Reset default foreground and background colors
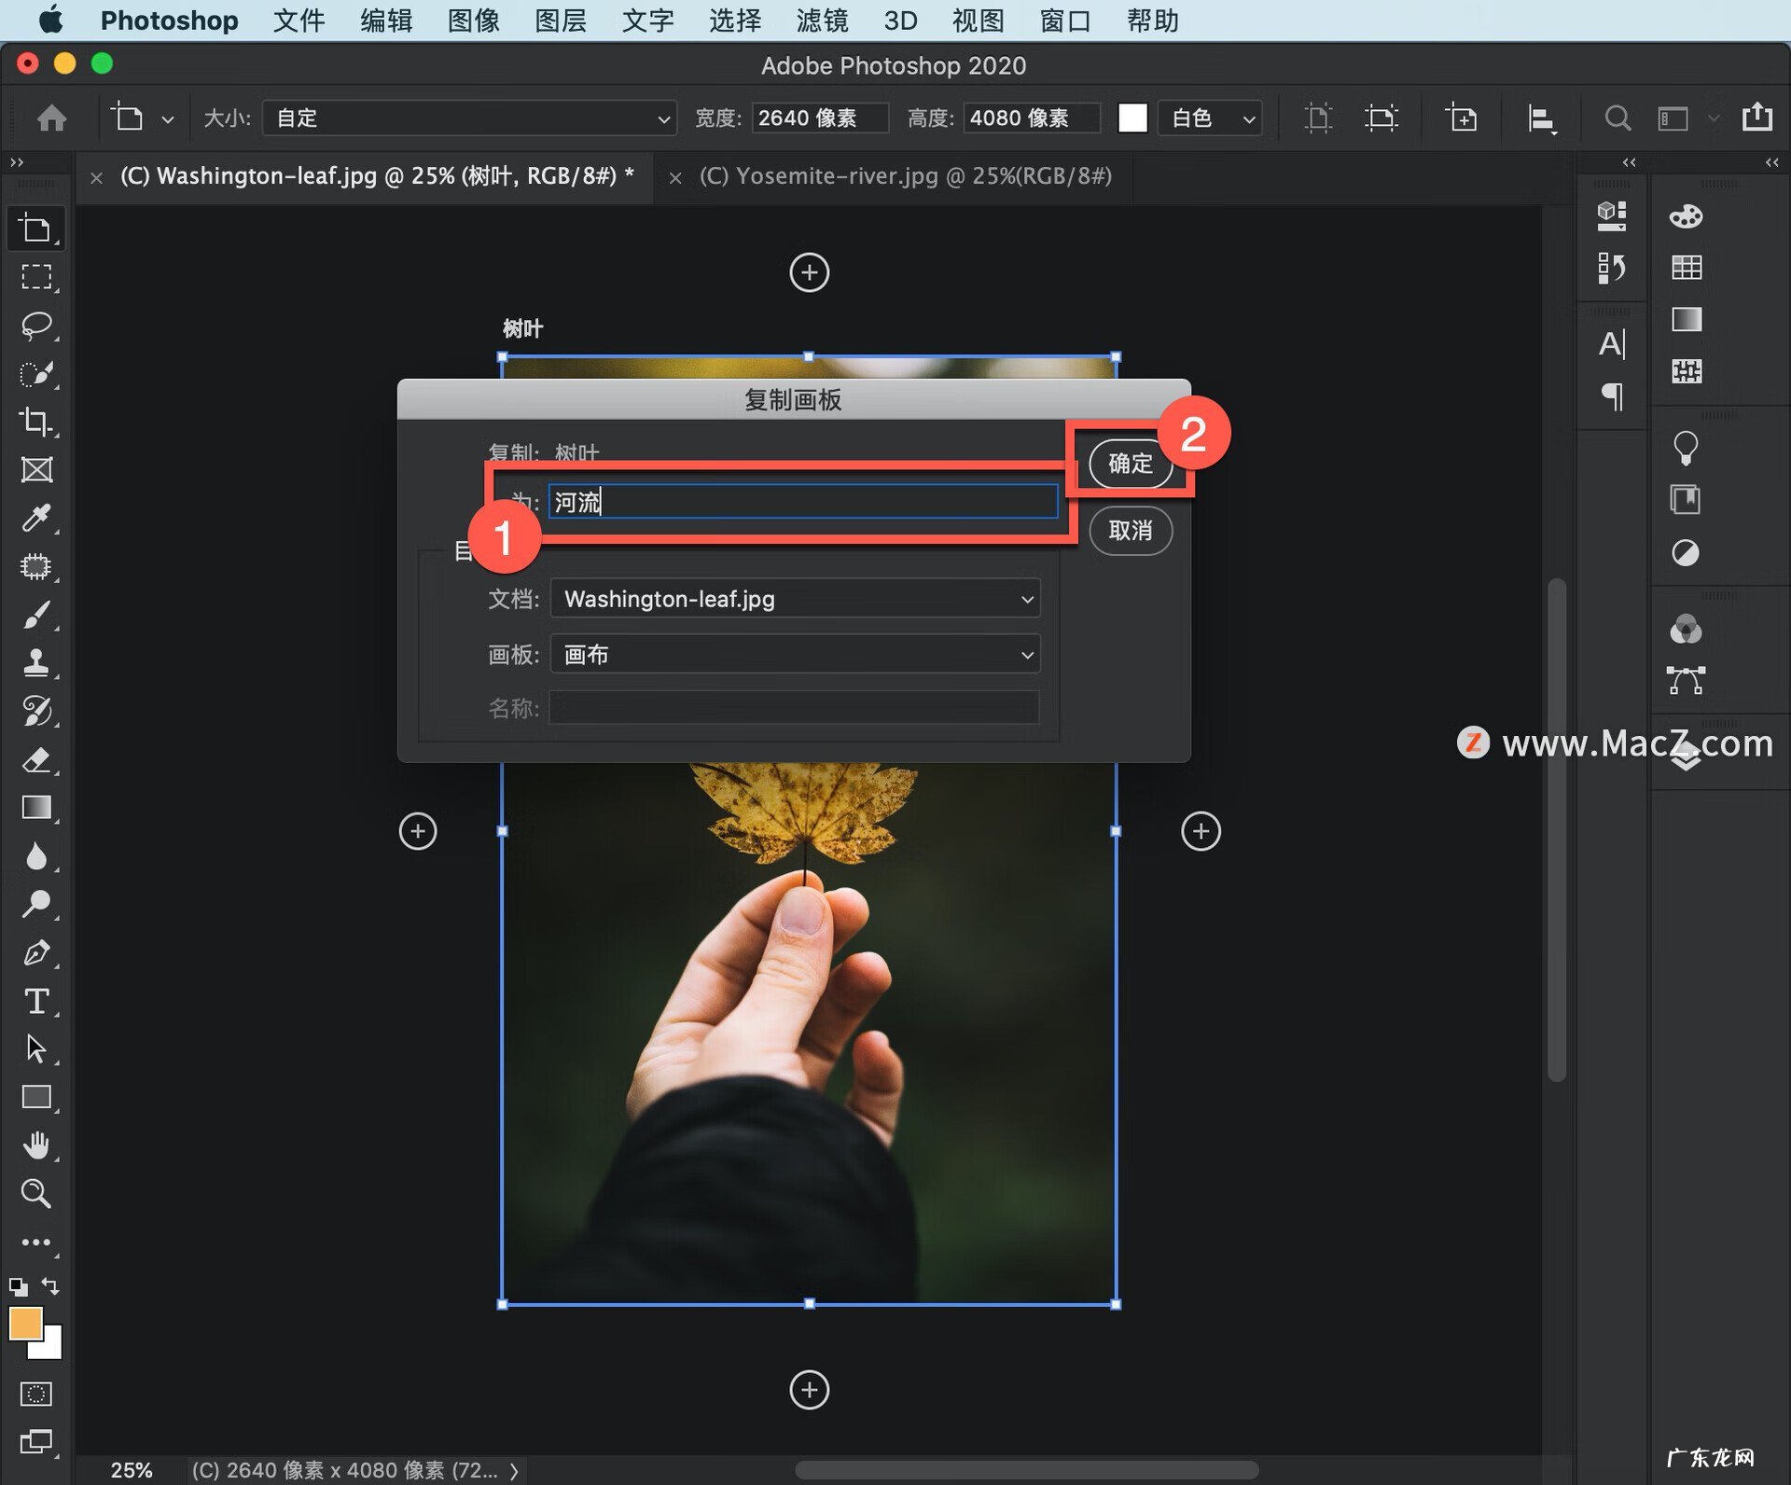1791x1485 pixels. point(18,1287)
